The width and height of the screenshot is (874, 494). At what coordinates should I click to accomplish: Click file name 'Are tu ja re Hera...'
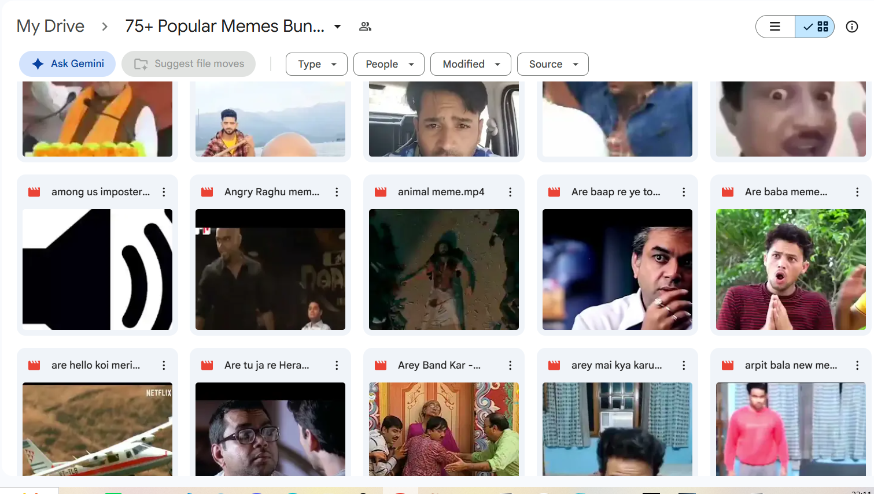pyautogui.click(x=267, y=365)
